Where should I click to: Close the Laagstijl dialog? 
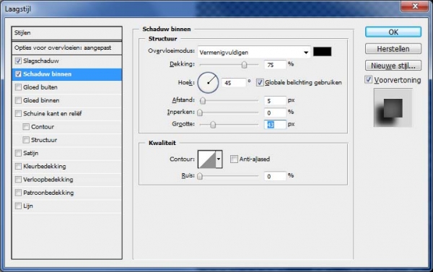click(415, 6)
